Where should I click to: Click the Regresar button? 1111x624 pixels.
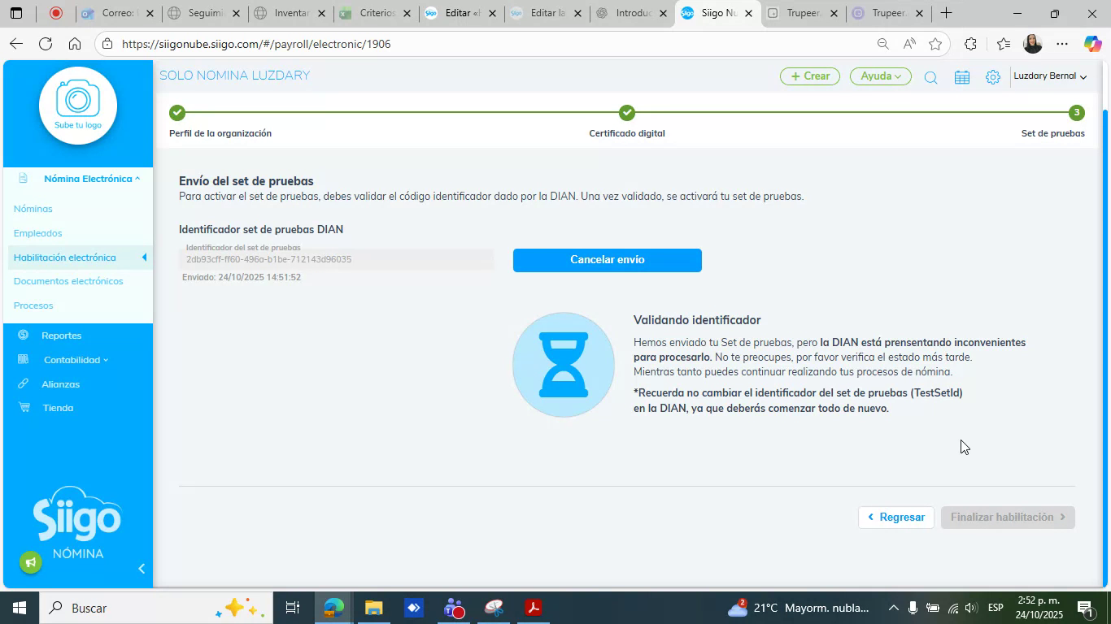896,518
